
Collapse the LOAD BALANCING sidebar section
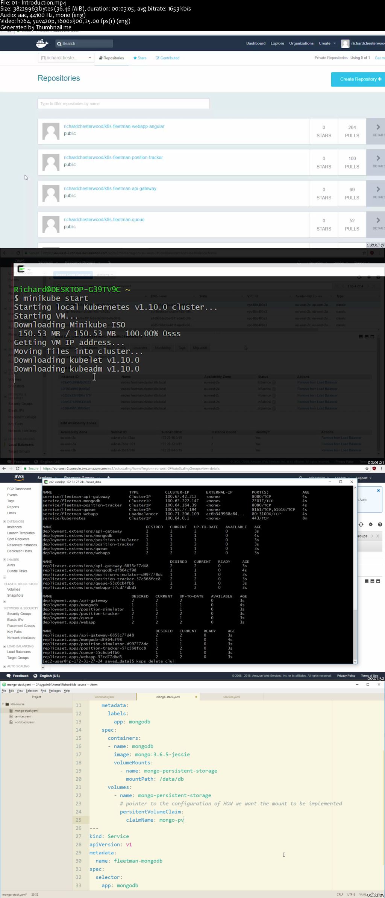(5, 646)
